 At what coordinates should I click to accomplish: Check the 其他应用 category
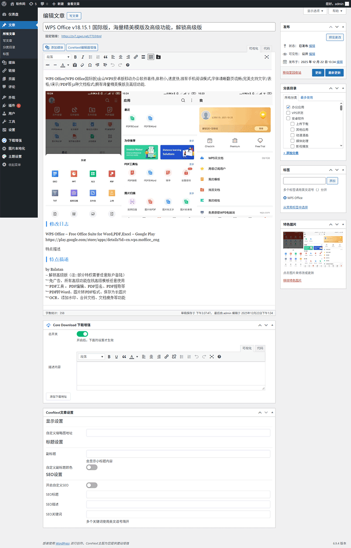click(293, 130)
